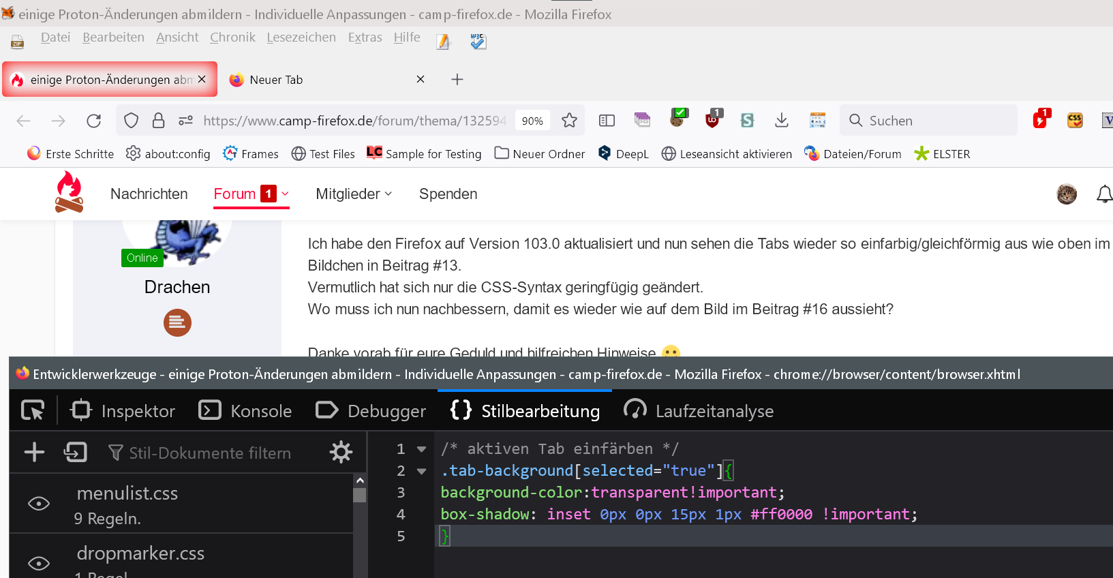This screenshot has width=1113, height=578.
Task: Open forum notifications bell
Action: coord(1103,194)
